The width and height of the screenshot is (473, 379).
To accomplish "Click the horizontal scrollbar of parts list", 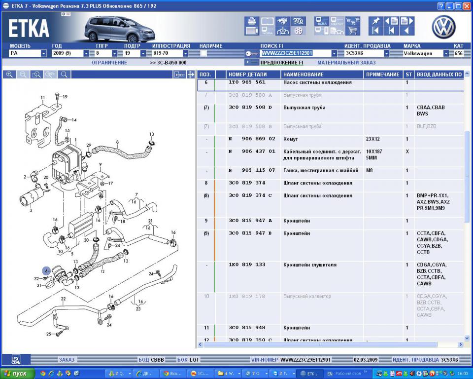I will pyautogui.click(x=320, y=344).
